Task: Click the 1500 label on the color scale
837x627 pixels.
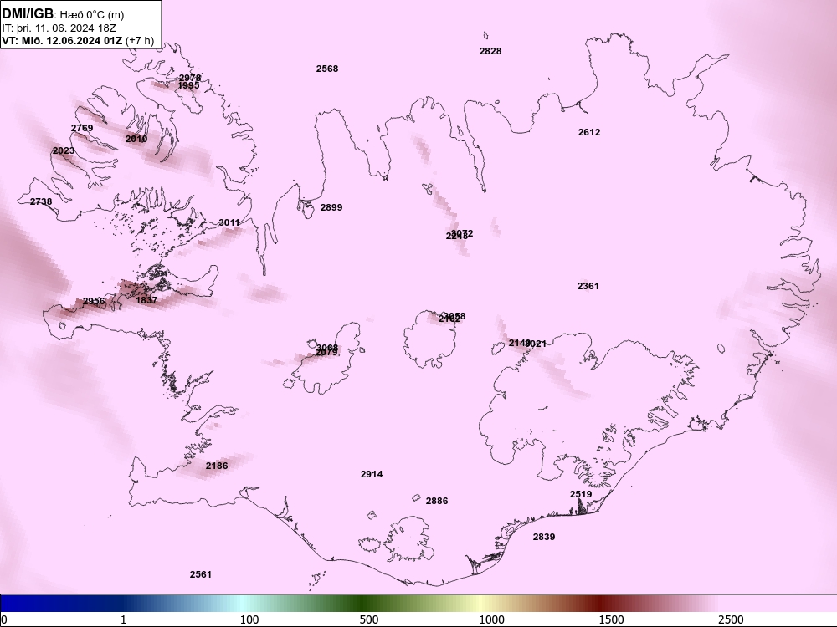Action: tap(611, 619)
